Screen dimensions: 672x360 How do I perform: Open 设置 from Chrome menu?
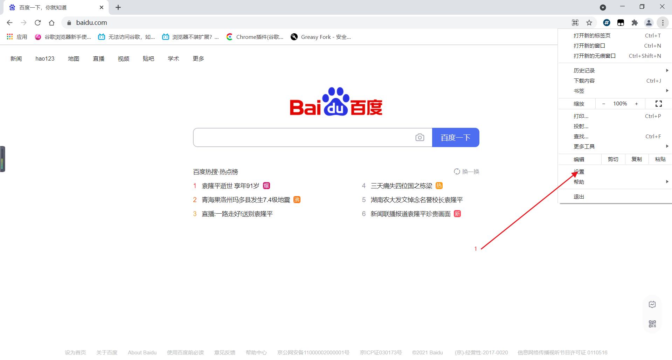(x=615, y=172)
